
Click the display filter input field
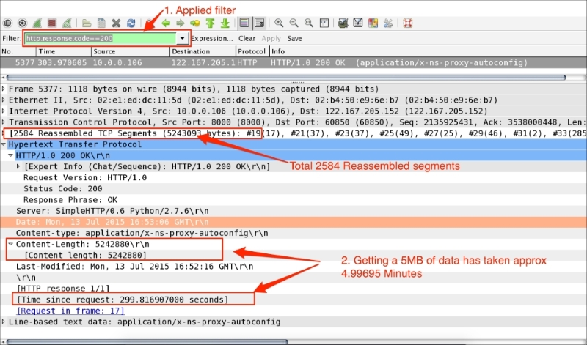[101, 38]
